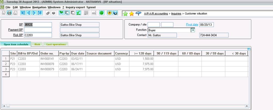273x110 pixels.
Task: Click the A/P-A/R accounting breadcrumb link
Action: click(x=156, y=14)
